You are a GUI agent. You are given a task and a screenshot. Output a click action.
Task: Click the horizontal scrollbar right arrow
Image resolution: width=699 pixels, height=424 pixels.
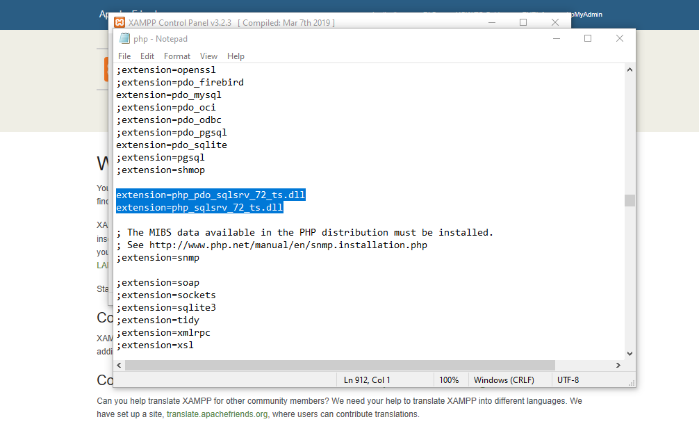pyautogui.click(x=618, y=365)
